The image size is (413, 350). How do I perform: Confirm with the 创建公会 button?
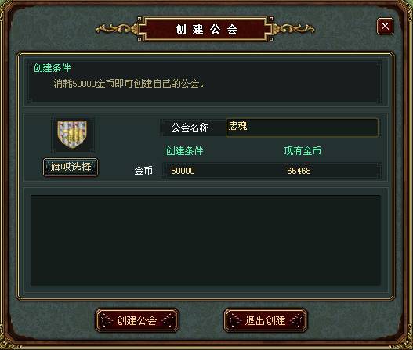tap(137, 320)
